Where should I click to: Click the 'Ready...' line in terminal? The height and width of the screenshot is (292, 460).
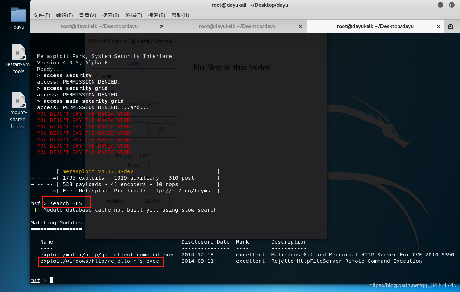[50, 69]
